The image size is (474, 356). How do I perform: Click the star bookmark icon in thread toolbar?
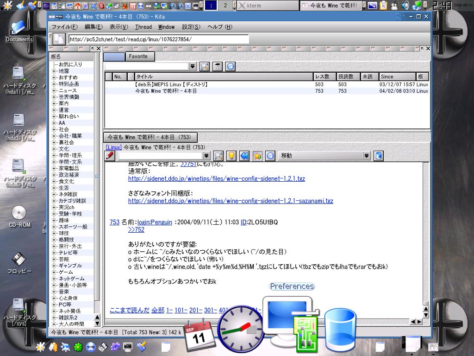[x=257, y=156]
